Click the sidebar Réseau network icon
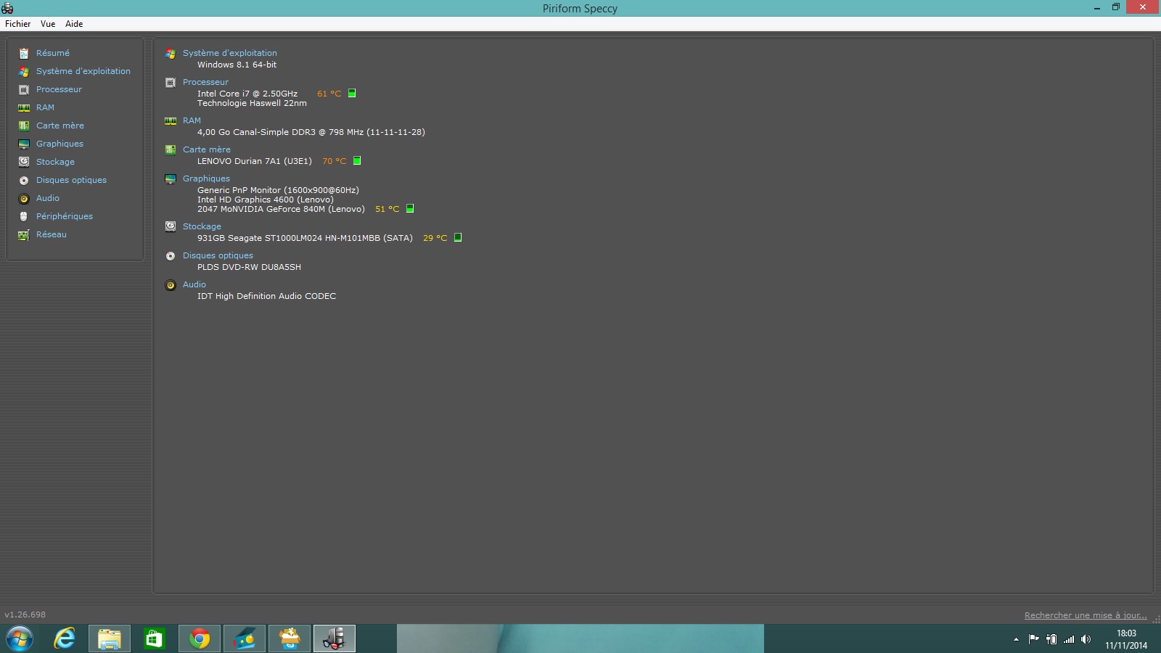 [x=24, y=234]
